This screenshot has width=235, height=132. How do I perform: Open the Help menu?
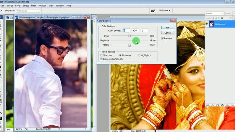coord(69,5)
